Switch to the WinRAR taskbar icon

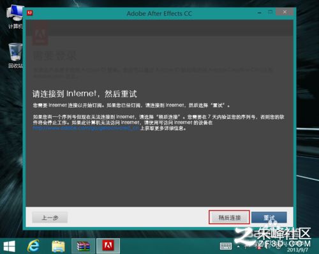[83, 246]
